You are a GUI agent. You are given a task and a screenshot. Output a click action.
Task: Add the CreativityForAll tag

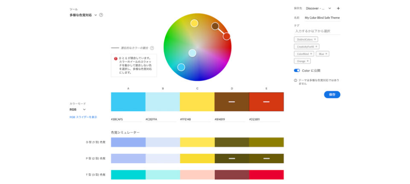pos(307,46)
